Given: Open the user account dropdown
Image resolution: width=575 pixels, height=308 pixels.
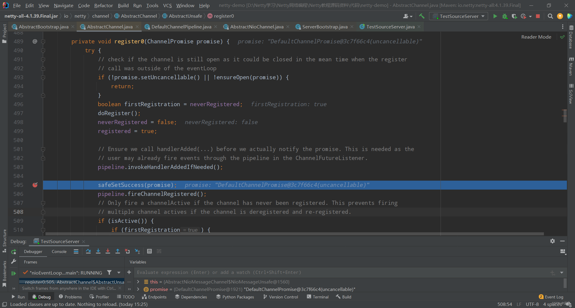Looking at the screenshot, I should (x=408, y=16).
